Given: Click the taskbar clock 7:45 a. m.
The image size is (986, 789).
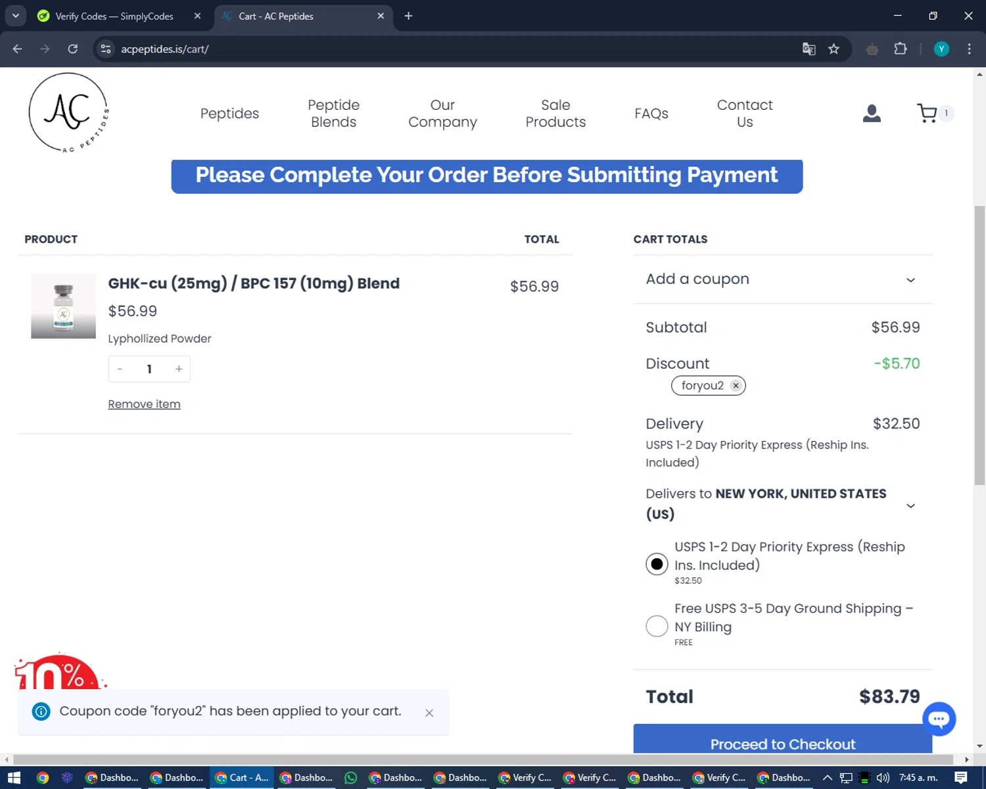Looking at the screenshot, I should click(x=918, y=778).
